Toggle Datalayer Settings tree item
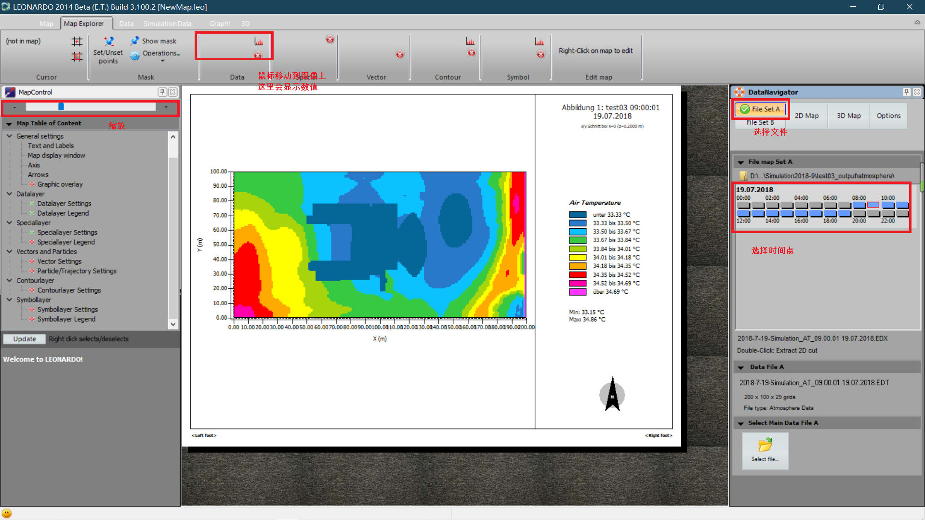This screenshot has height=520, width=925. (64, 204)
